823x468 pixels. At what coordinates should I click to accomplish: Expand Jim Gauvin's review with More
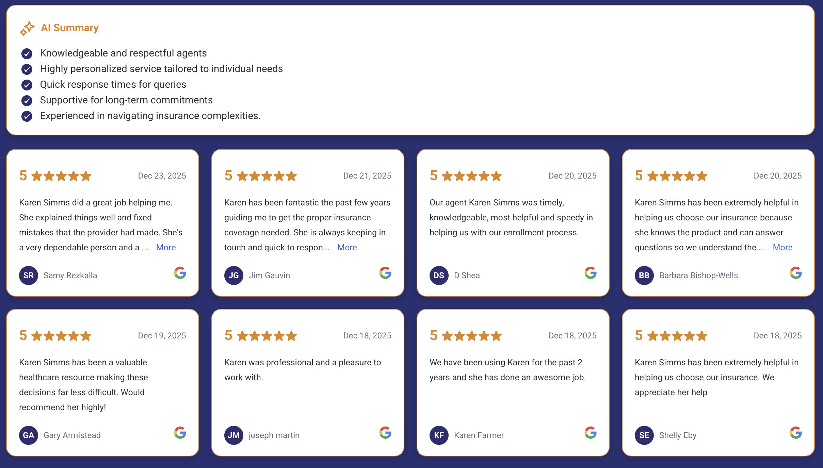point(347,247)
